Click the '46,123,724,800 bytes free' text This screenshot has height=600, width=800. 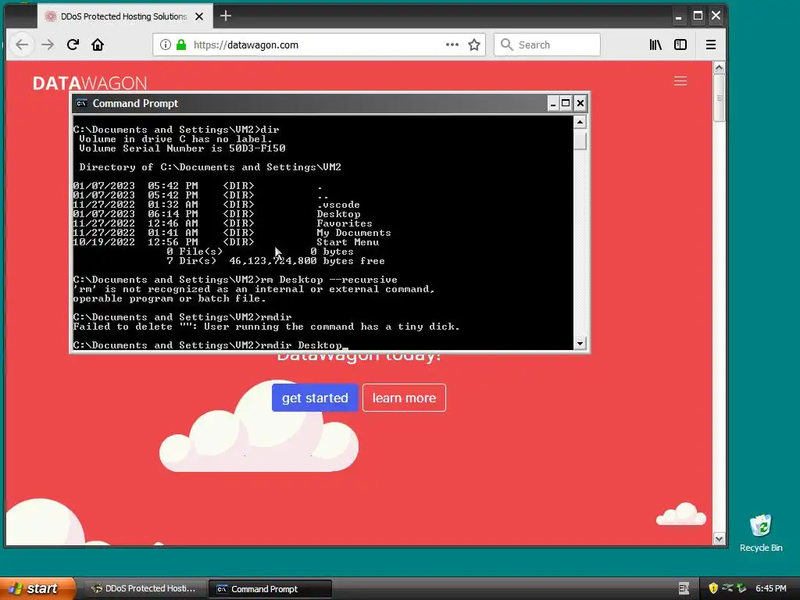[306, 261]
